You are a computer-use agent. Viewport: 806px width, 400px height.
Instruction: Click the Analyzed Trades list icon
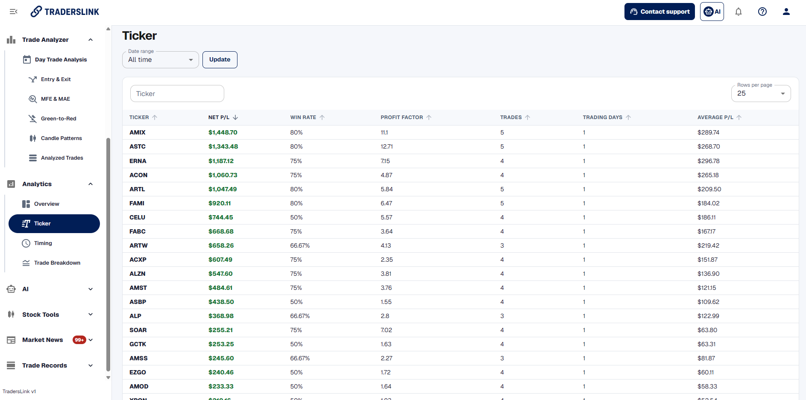pyautogui.click(x=32, y=158)
